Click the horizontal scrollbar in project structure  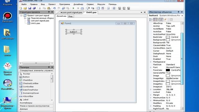pos(36,63)
